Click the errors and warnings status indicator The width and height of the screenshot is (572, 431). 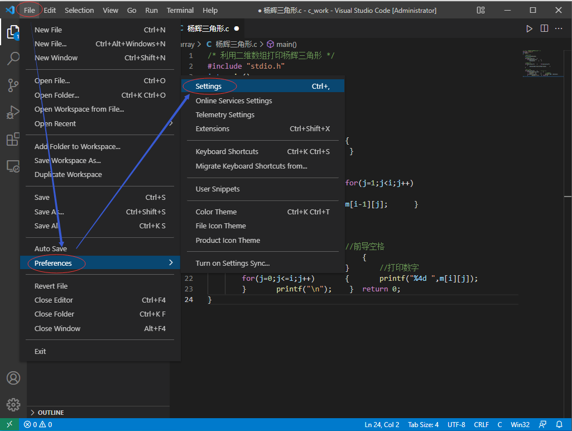click(38, 424)
